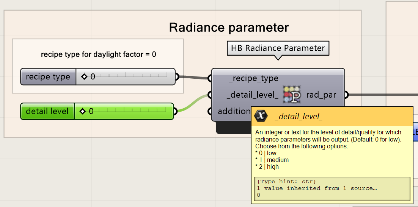Image resolution: width=418 pixels, height=207 pixels.
Task: Click the Type hint box in tooltip
Action: coord(332,188)
